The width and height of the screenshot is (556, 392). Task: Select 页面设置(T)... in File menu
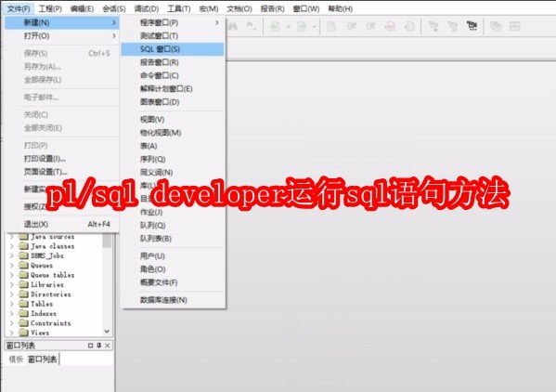[61, 172]
